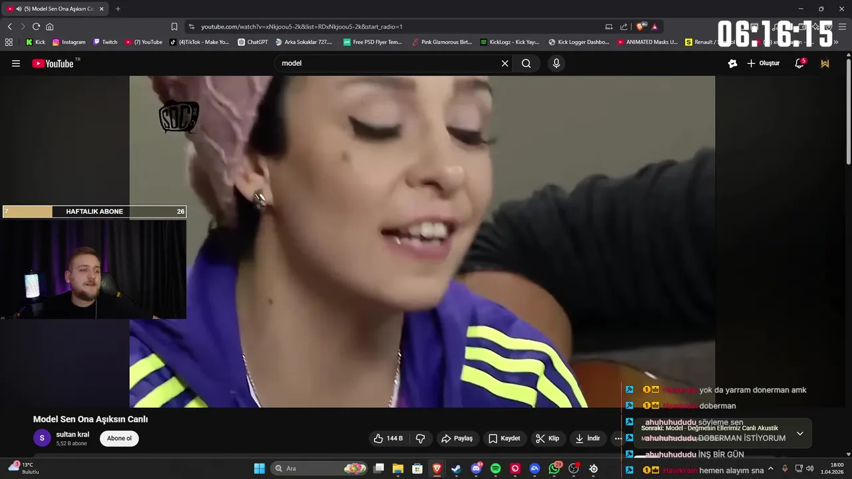The height and width of the screenshot is (479, 852).
Task: Click the browser back arrow
Action: click(x=10, y=27)
